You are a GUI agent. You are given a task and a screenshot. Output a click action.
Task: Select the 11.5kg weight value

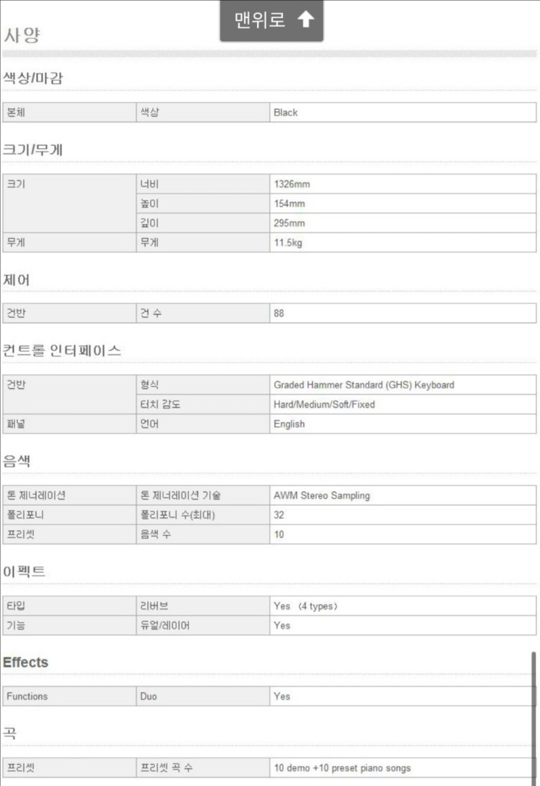coord(289,243)
